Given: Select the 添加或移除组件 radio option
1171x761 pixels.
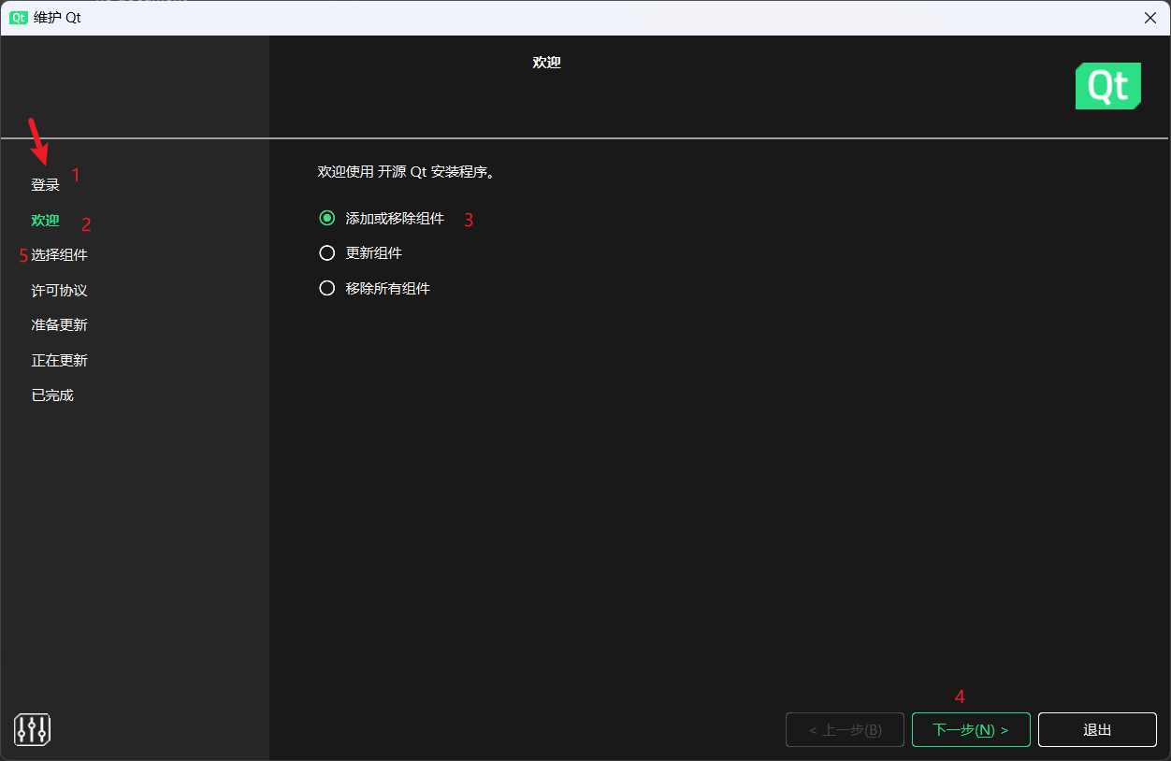Looking at the screenshot, I should click(327, 218).
